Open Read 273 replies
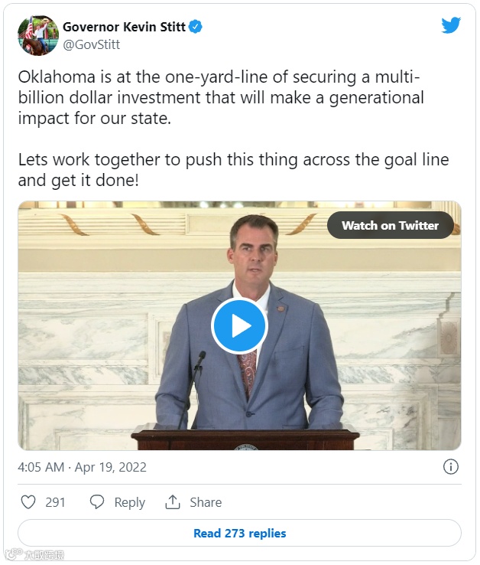This screenshot has width=480, height=565. click(240, 533)
